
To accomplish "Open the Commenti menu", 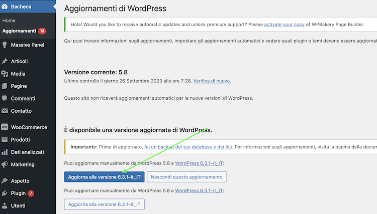I will click(x=28, y=99).
